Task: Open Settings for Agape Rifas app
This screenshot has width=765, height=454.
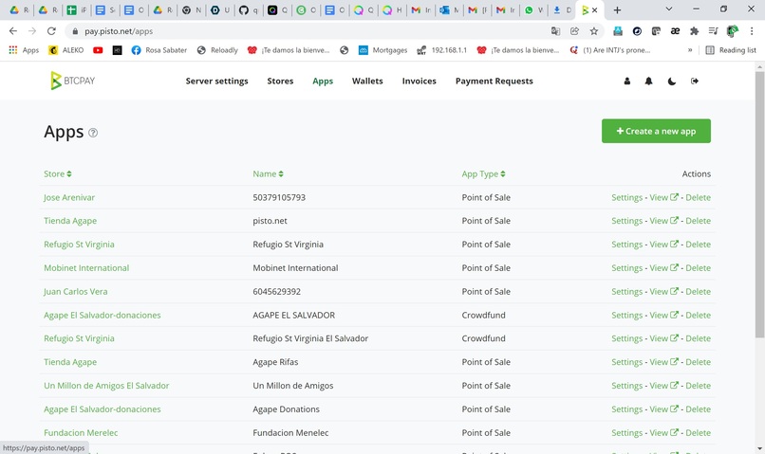Action: click(x=627, y=362)
